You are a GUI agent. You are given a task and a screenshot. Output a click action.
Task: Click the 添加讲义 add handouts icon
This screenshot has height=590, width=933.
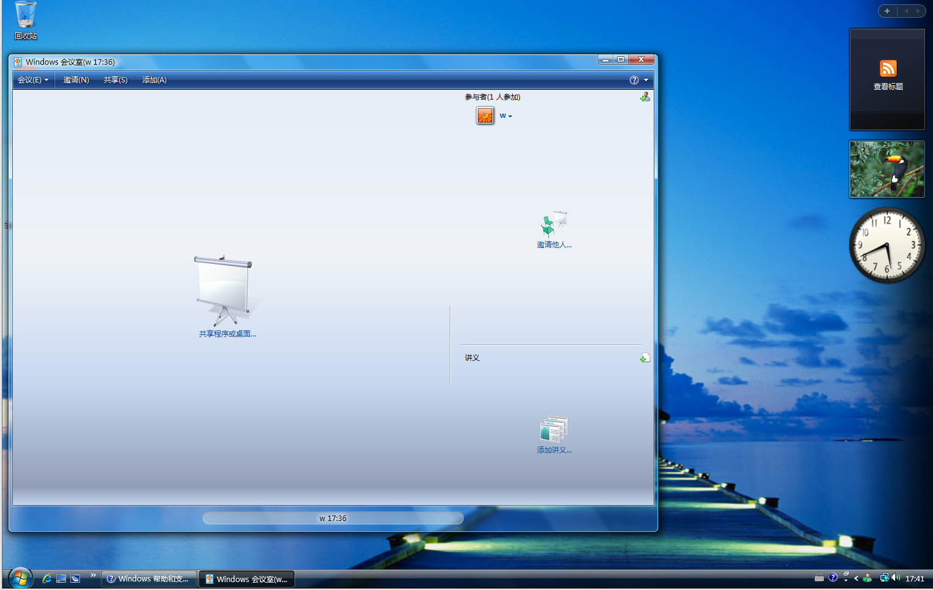(554, 431)
